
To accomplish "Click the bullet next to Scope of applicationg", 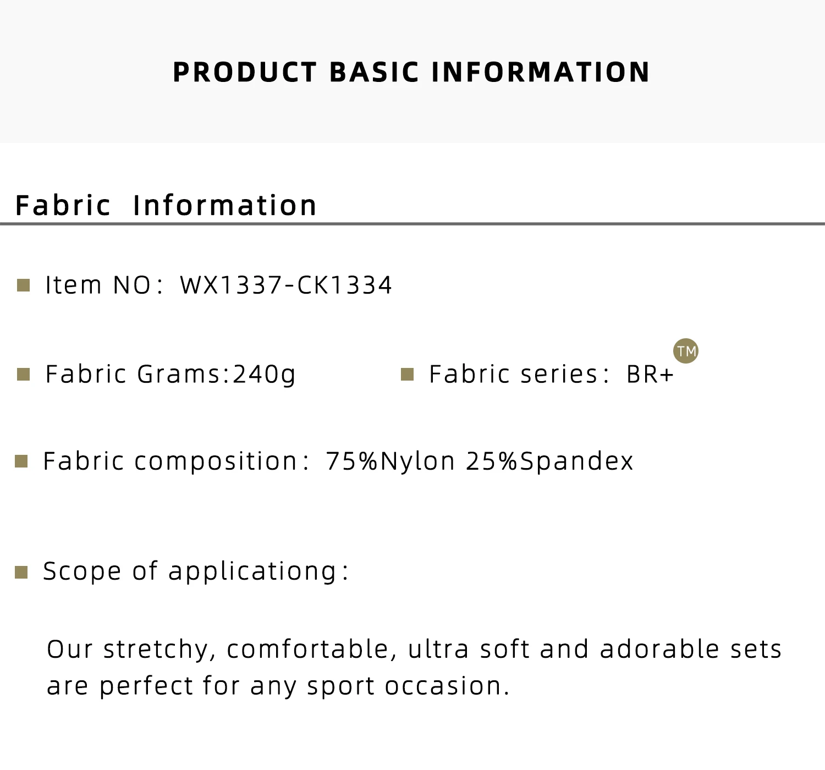I will [x=21, y=572].
